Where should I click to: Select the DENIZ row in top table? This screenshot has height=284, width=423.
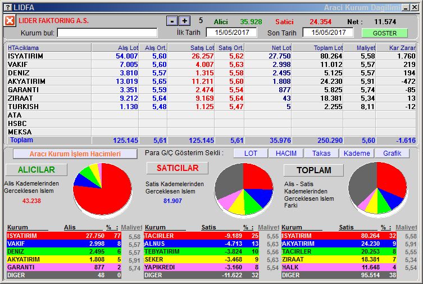point(211,73)
